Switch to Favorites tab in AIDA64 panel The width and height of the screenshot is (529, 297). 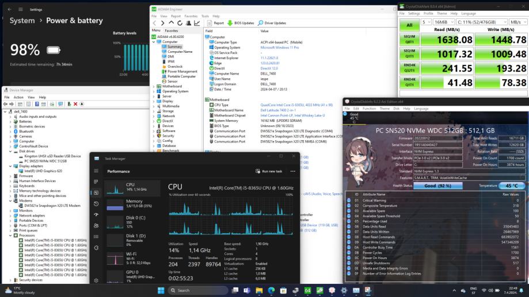click(172, 30)
